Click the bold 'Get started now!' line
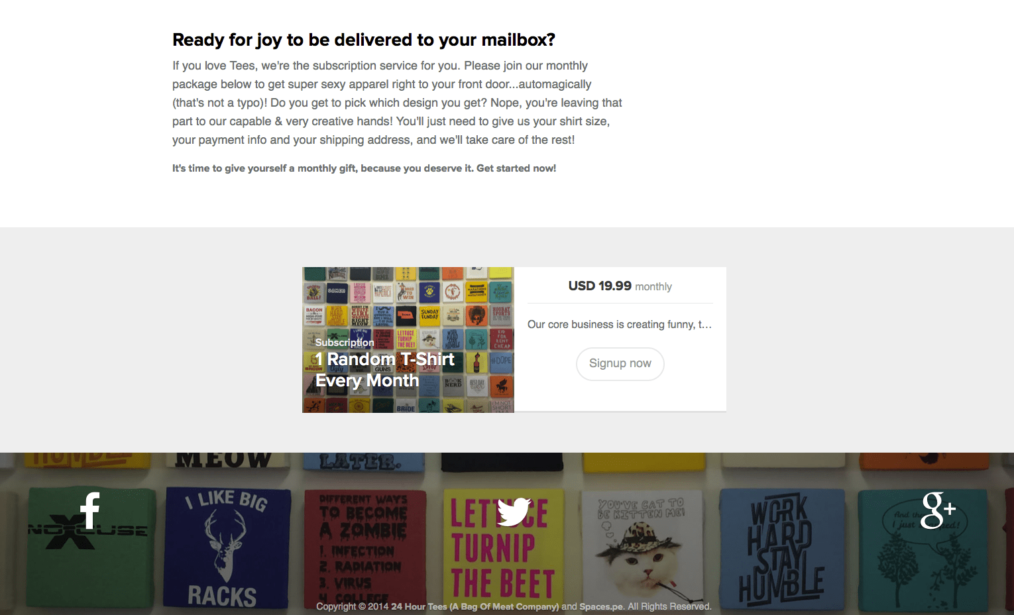The height and width of the screenshot is (615, 1014). (364, 168)
